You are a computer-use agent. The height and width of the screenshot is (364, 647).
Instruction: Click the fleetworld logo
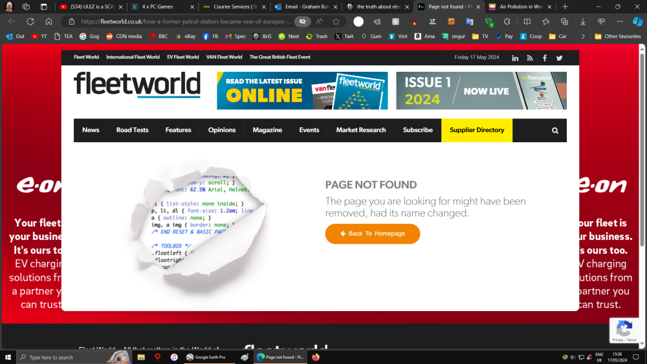point(137,85)
